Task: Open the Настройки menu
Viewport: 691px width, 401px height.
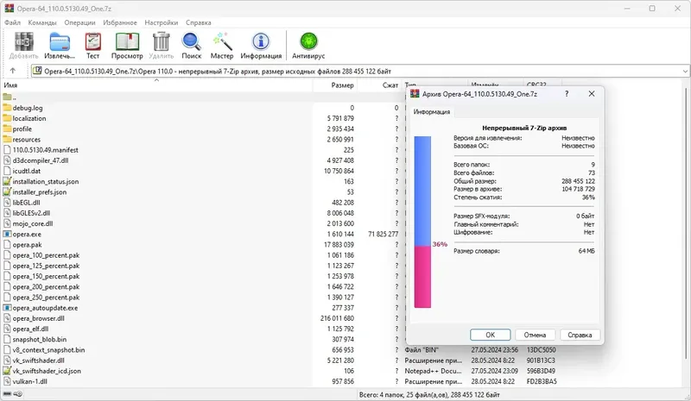Action: coord(162,22)
